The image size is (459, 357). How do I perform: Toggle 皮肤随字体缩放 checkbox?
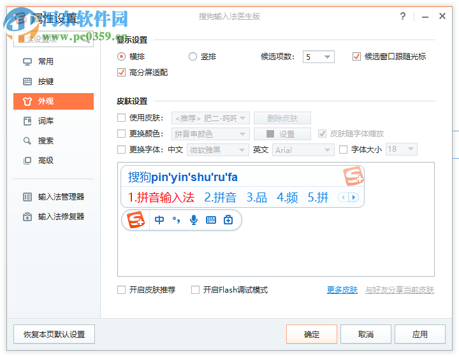[322, 134]
